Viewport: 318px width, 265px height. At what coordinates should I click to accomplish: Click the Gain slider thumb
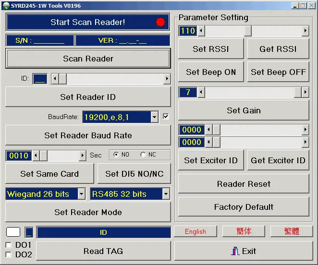(x=298, y=92)
